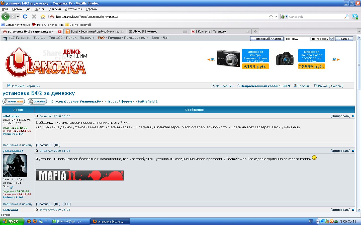Open Непрочитанных сообщений: 9 link
This screenshot has width=361, height=225.
click(x=265, y=86)
